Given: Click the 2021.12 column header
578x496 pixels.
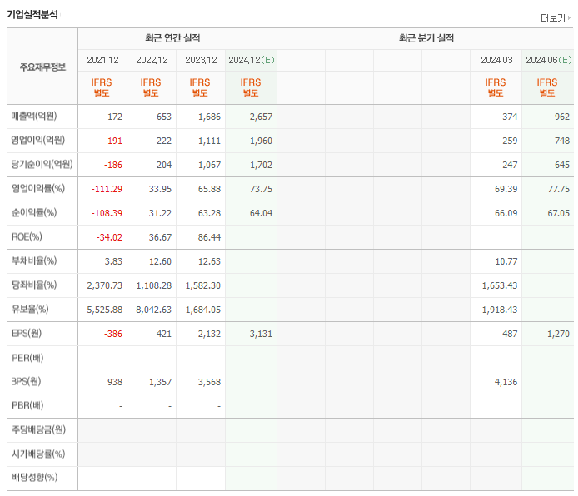Looking at the screenshot, I should coord(102,60).
